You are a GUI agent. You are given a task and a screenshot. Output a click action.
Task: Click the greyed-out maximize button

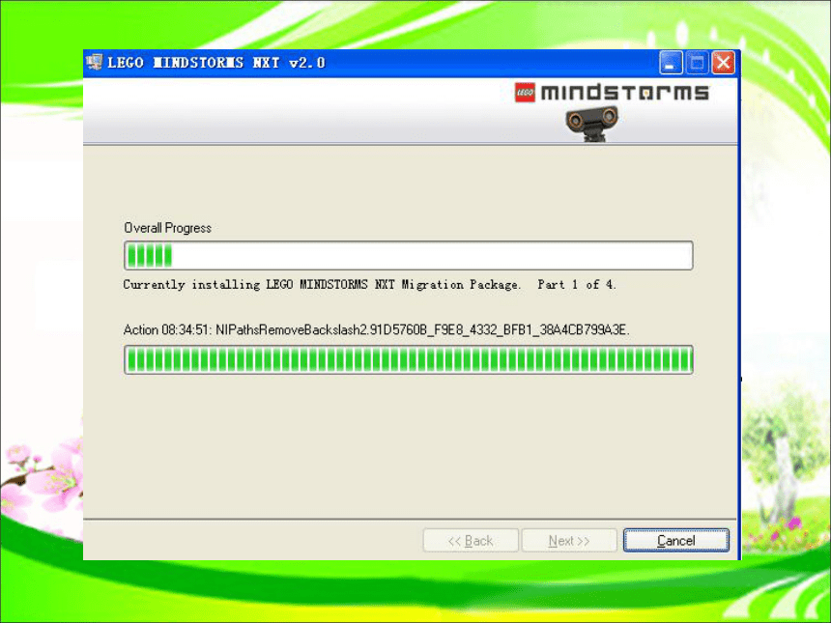pyautogui.click(x=697, y=63)
